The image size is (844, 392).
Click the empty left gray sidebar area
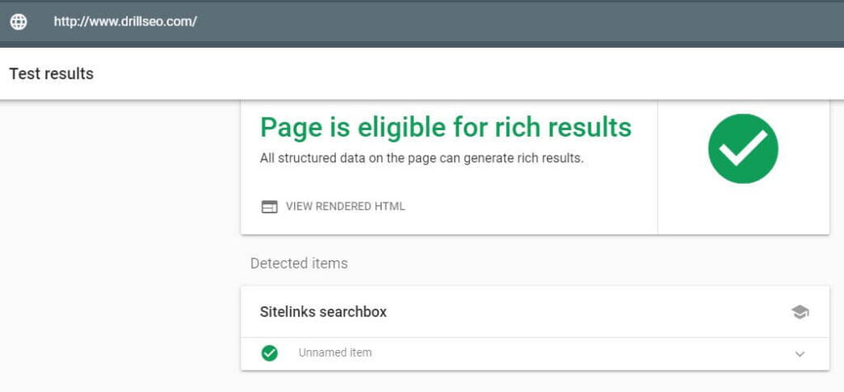[x=119, y=242]
